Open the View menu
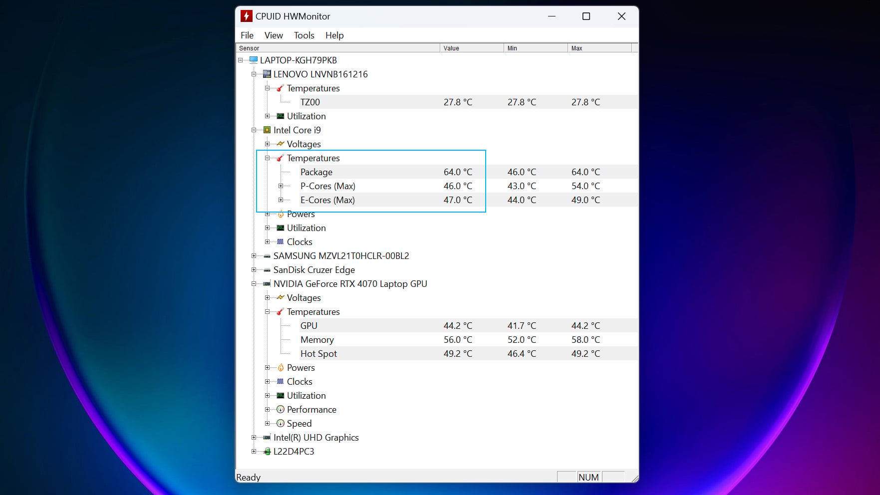 tap(274, 35)
